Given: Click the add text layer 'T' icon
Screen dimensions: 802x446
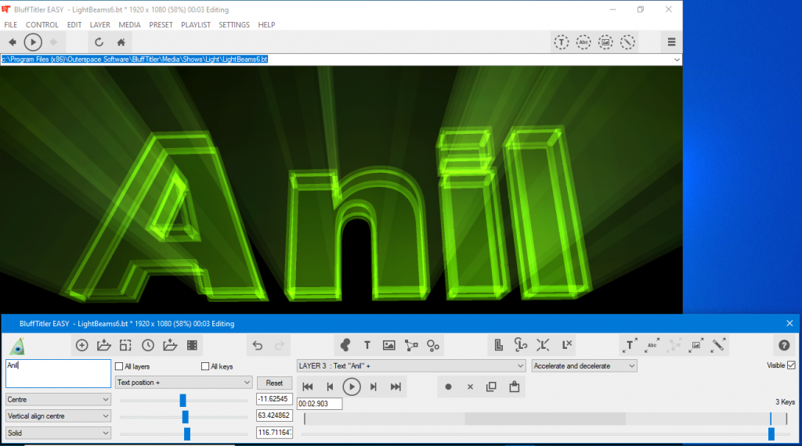Looking at the screenshot, I should [x=367, y=345].
